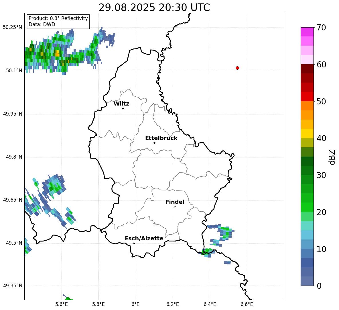
Task: Click the 70 value on the colorbar
Action: point(321,28)
